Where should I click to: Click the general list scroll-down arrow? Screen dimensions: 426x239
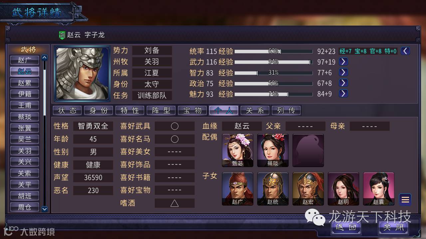45,209
